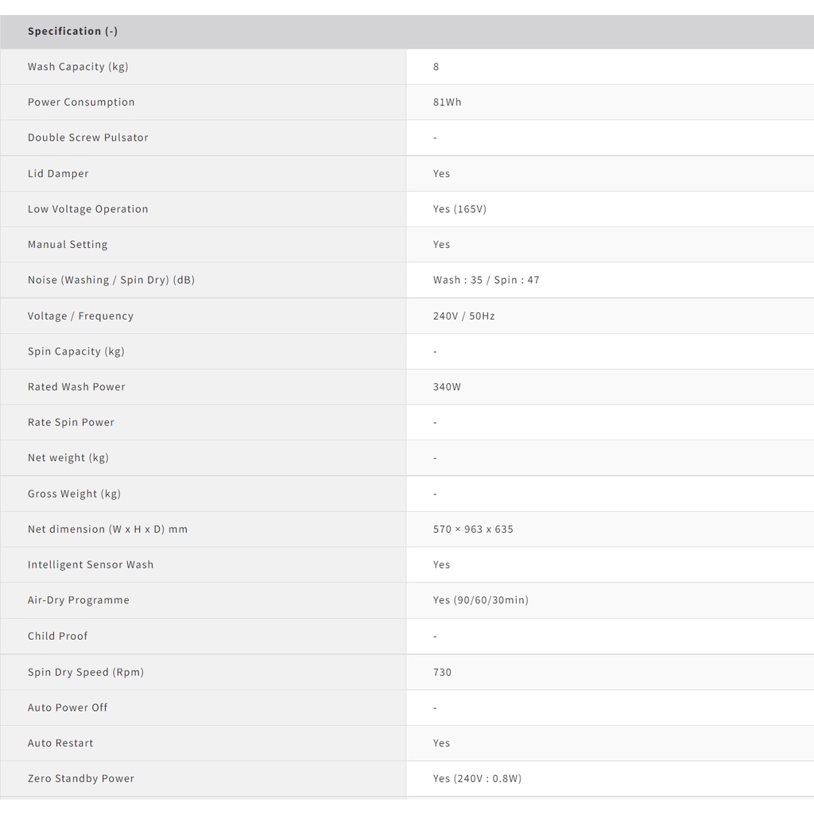This screenshot has width=814, height=814.
Task: Select the 730 spin dry speed value
Action: click(x=442, y=672)
